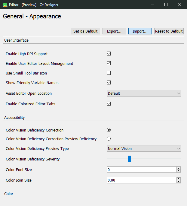
Task: Enable Use Small Tool Bar Icon
Action: point(109,73)
